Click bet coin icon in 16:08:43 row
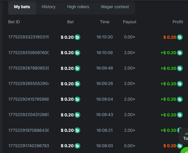Image resolution: width=188 pixels, height=153 pixels. [77, 115]
